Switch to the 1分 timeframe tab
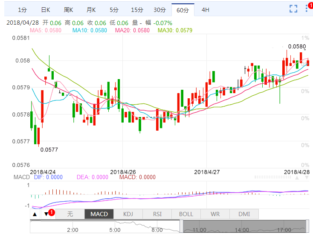Viewport: 313px width, 234px height. pyautogui.click(x=22, y=10)
